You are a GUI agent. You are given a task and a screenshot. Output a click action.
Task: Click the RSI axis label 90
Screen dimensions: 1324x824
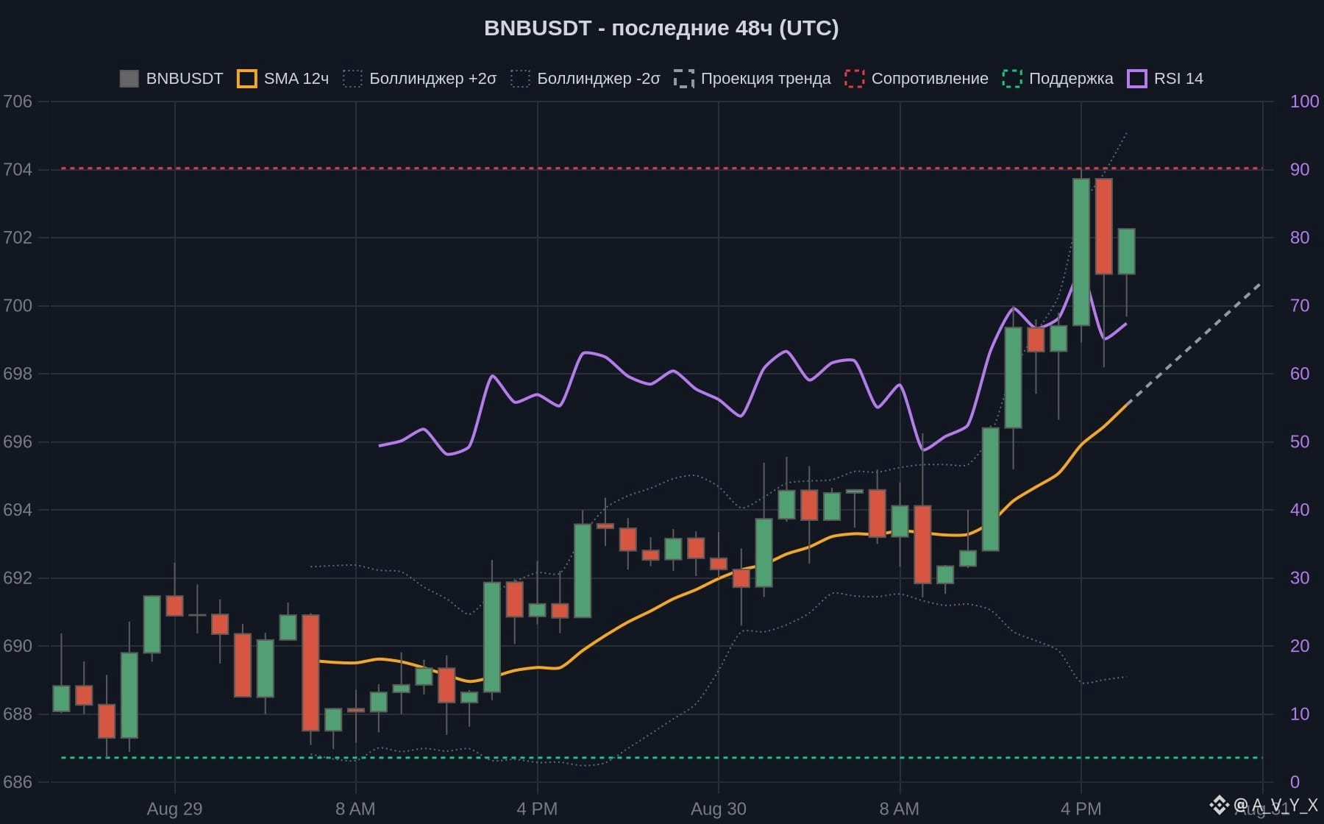[x=1300, y=170]
